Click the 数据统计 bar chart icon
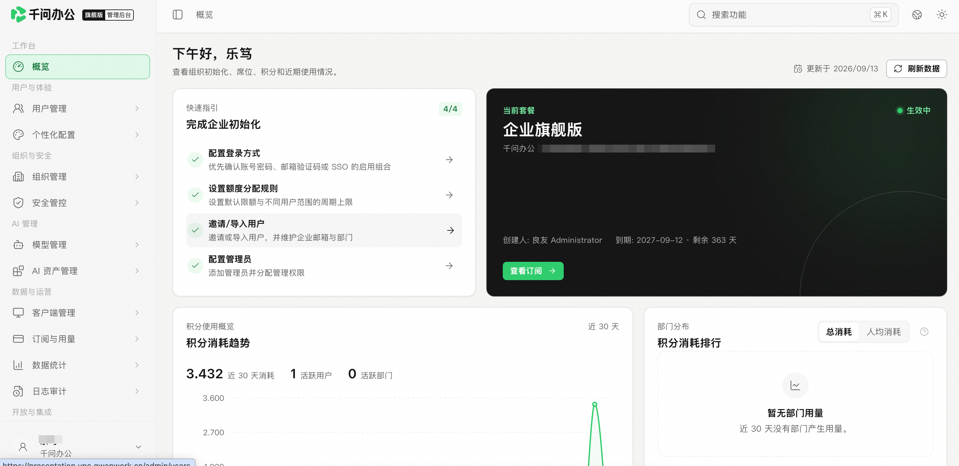959x466 pixels. (18, 365)
